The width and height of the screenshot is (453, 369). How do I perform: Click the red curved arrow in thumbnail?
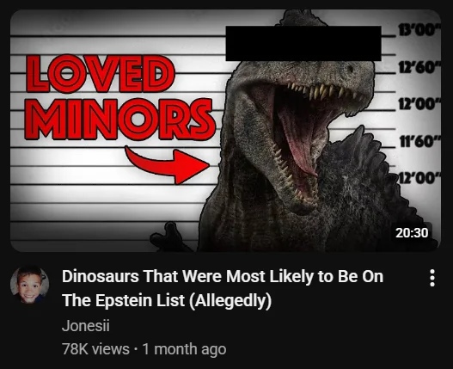(168, 165)
